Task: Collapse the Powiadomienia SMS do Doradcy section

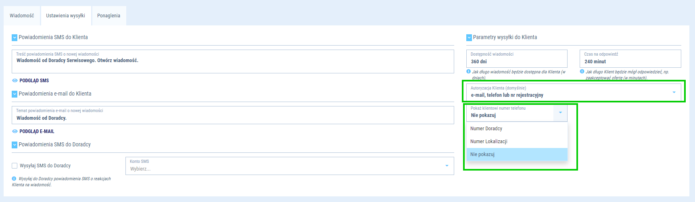Action: pyautogui.click(x=15, y=145)
